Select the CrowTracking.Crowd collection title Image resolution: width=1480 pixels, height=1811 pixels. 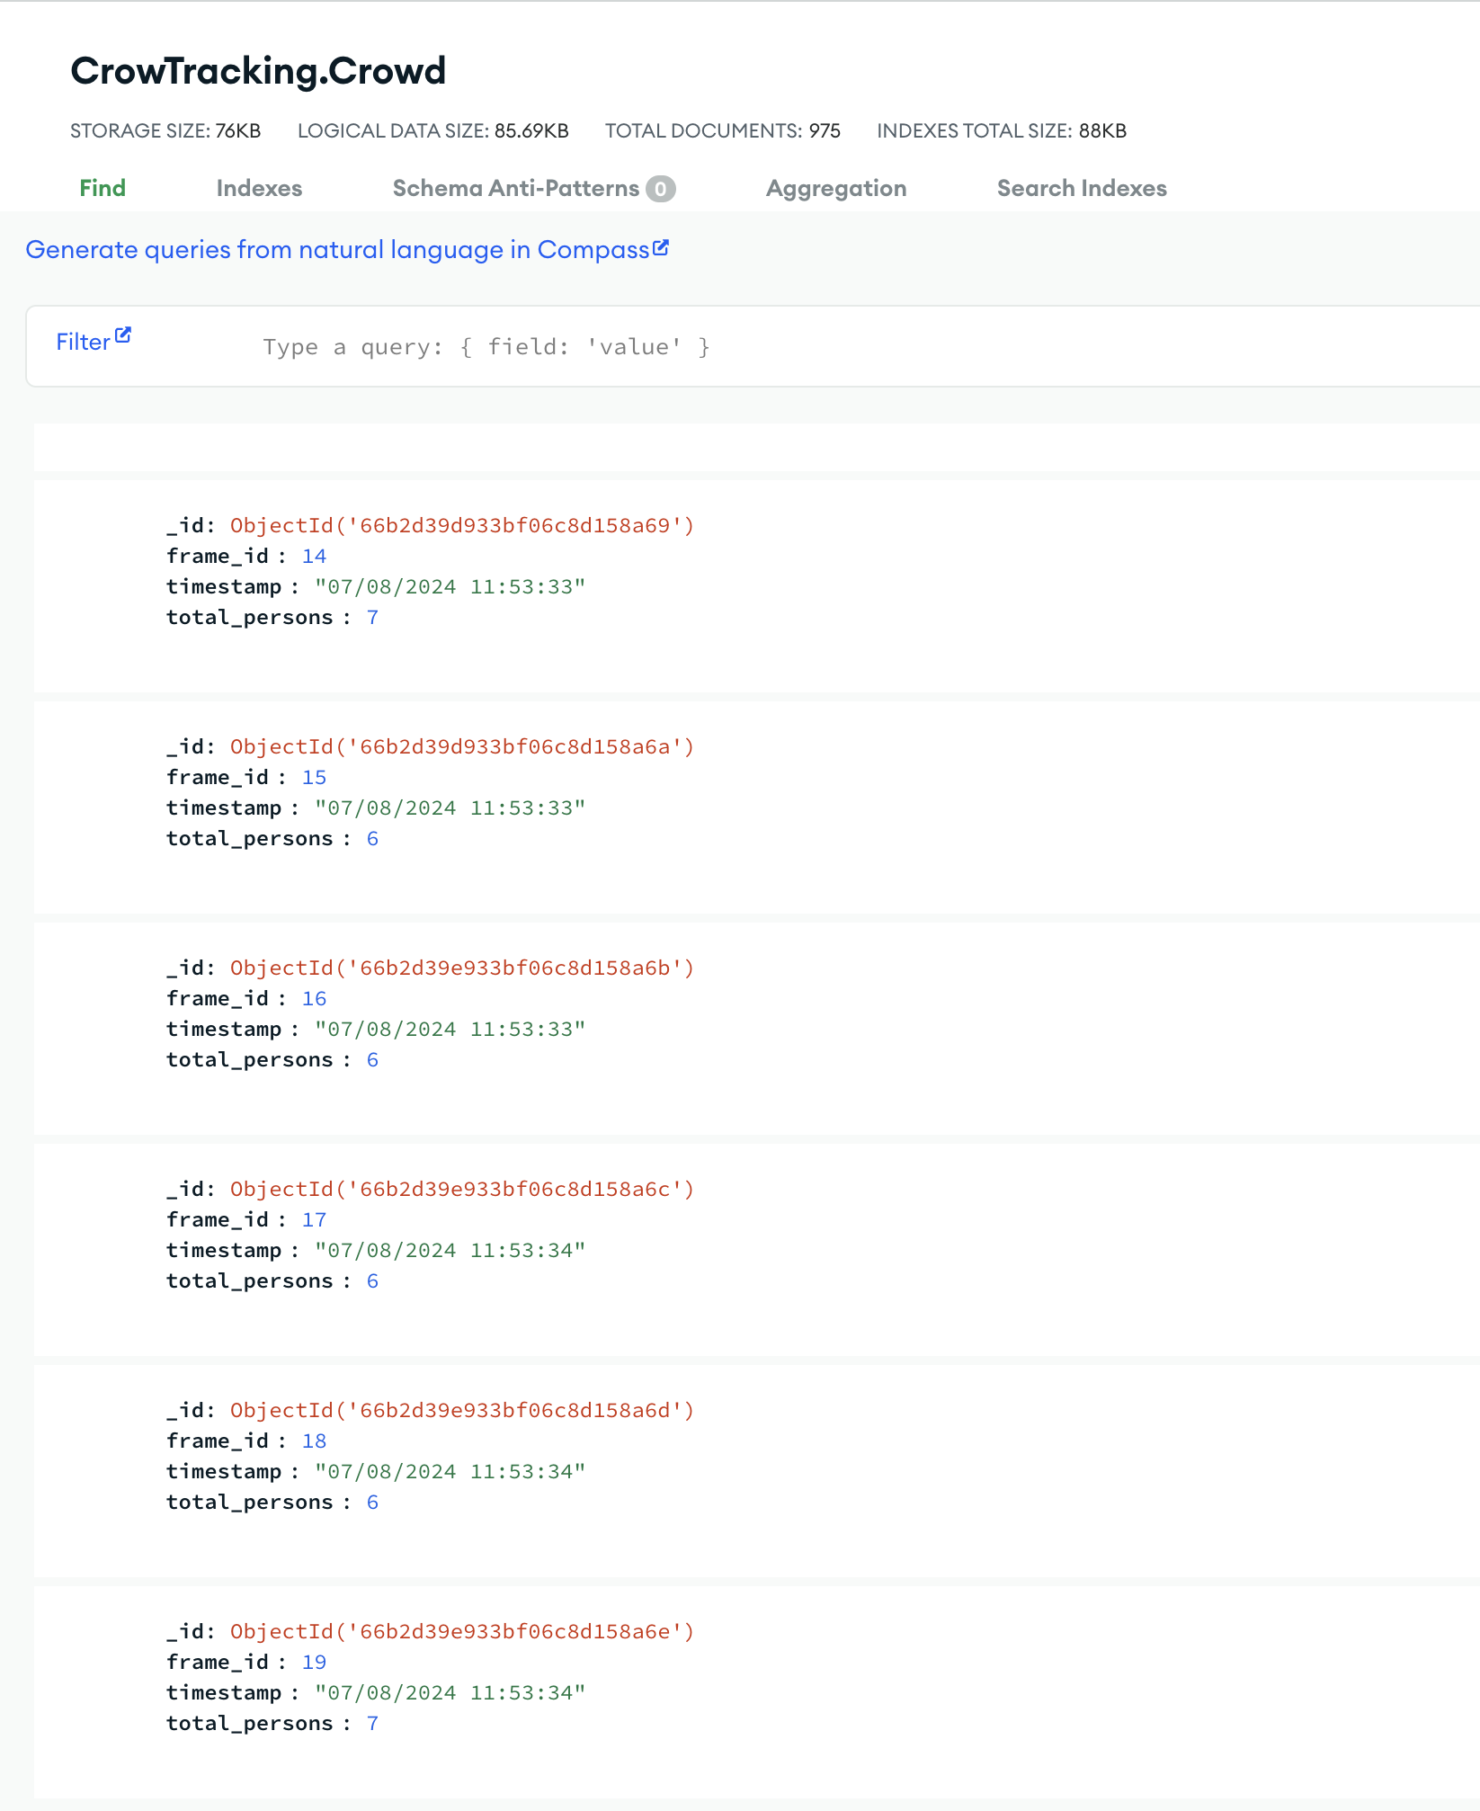(x=258, y=71)
